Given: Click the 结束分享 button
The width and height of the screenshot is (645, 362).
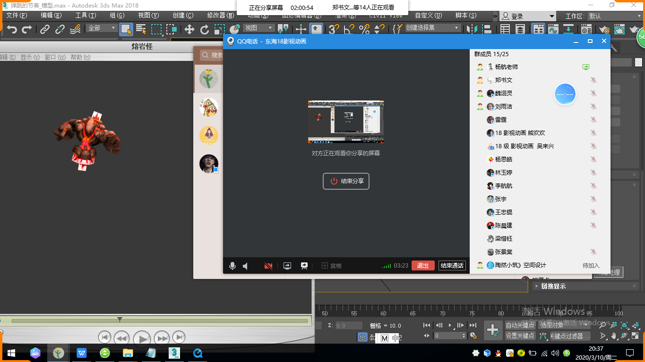Looking at the screenshot, I should [x=346, y=181].
